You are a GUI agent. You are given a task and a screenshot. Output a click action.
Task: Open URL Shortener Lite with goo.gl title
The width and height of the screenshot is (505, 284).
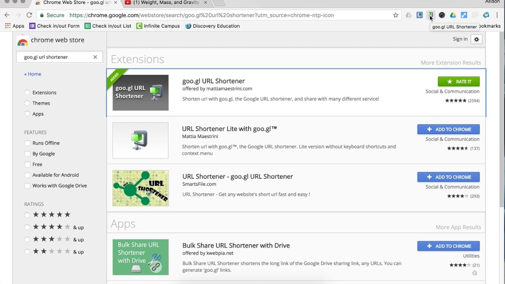coord(230,129)
